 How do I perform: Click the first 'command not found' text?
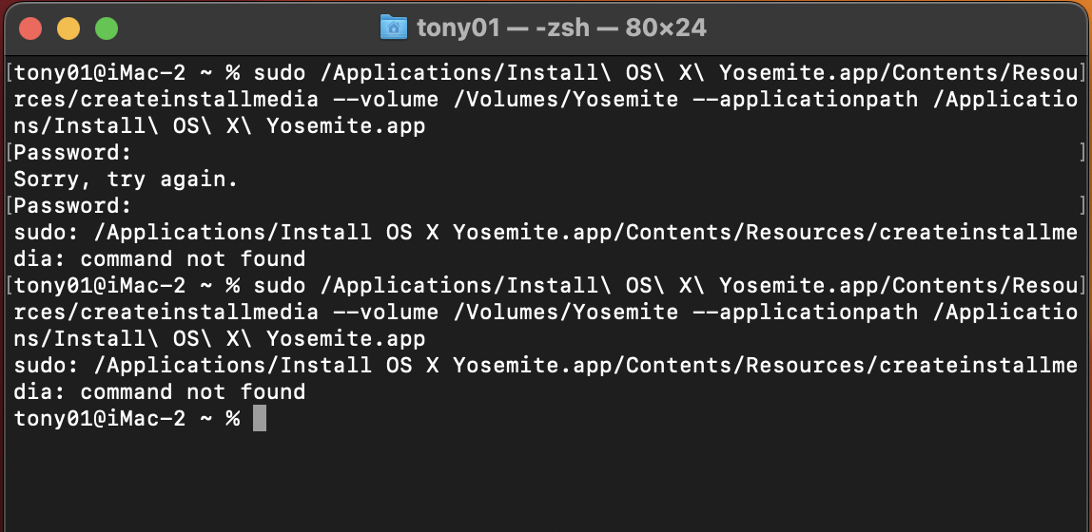point(193,258)
